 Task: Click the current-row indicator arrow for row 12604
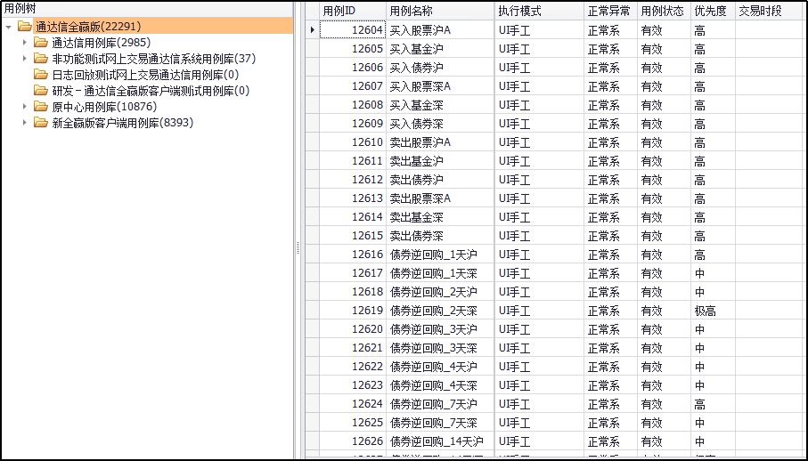tap(313, 30)
